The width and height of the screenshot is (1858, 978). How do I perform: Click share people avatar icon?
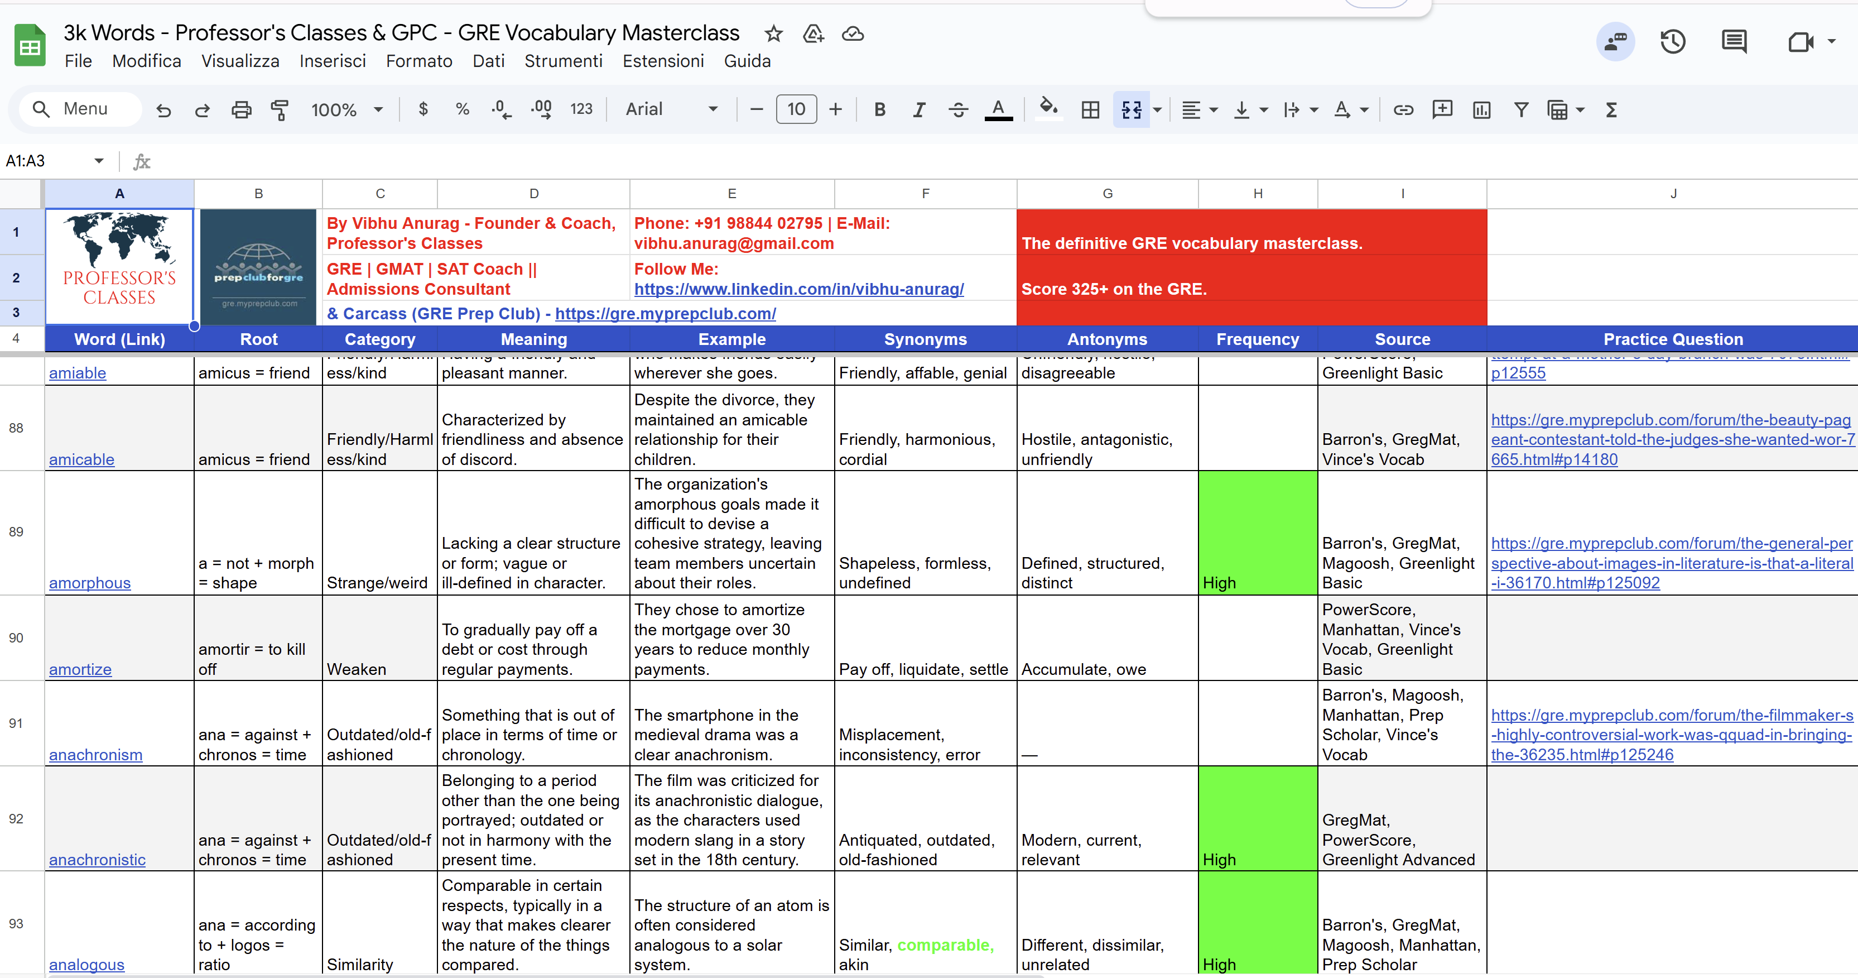1615,42
